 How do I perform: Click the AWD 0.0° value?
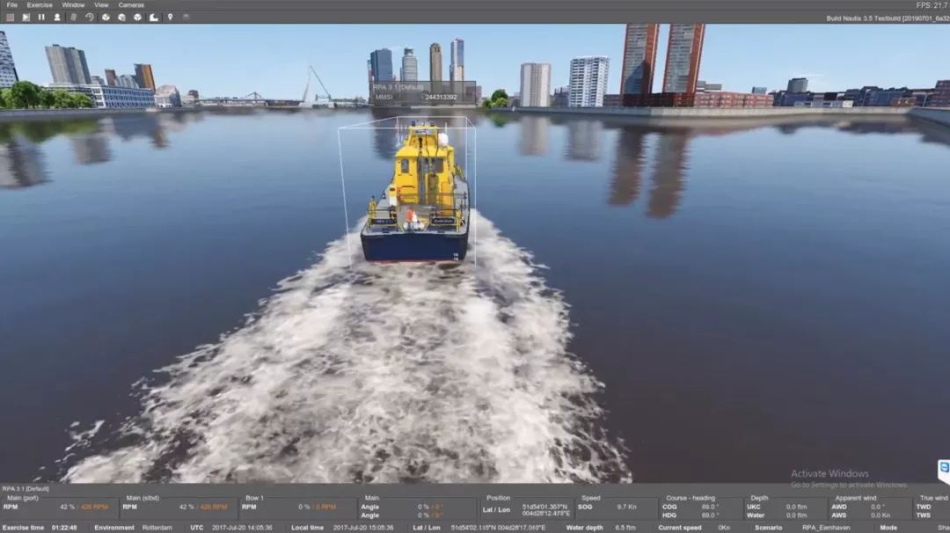click(878, 507)
